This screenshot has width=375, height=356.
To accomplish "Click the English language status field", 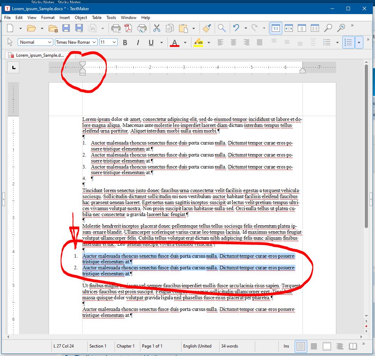I will click(x=197, y=346).
